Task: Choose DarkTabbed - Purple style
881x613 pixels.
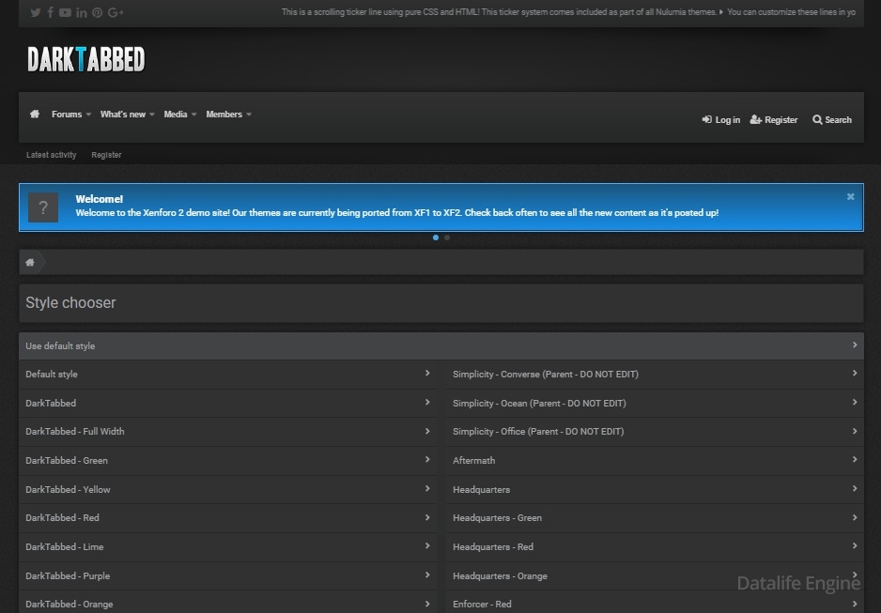Action: tap(228, 576)
